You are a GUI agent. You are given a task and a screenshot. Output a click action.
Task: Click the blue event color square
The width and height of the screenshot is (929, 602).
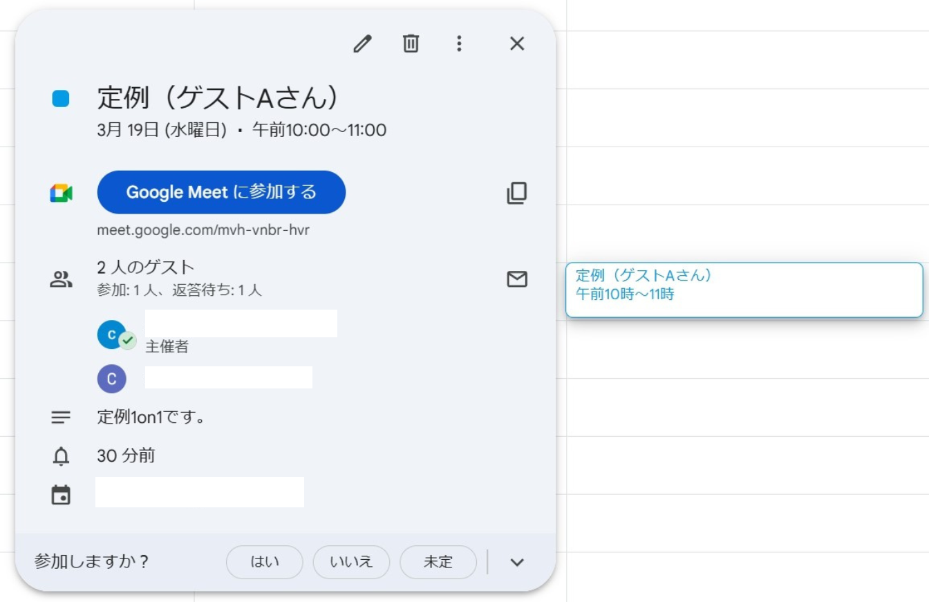61,99
